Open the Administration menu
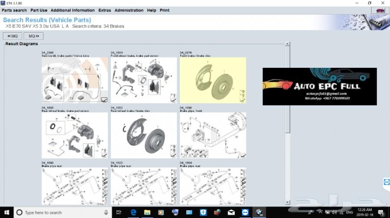Screen dimensions: 390x218 click(129, 10)
